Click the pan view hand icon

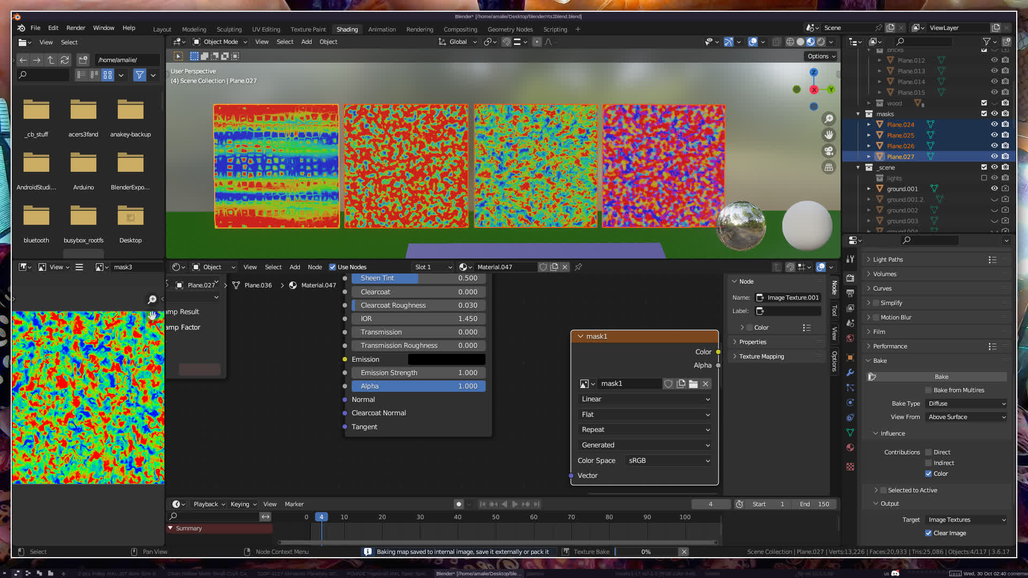point(829,135)
